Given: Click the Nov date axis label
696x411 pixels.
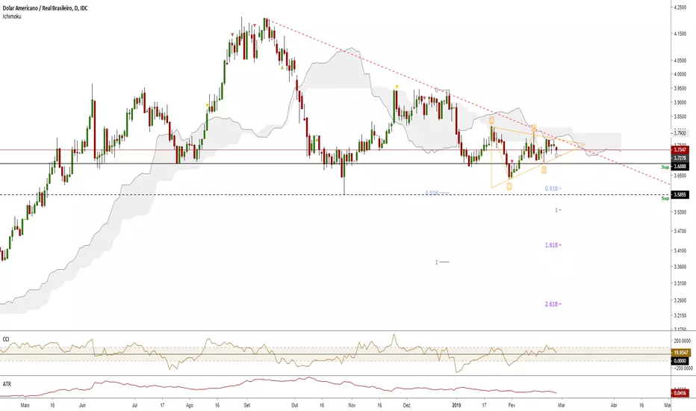Looking at the screenshot, I should click(352, 406).
